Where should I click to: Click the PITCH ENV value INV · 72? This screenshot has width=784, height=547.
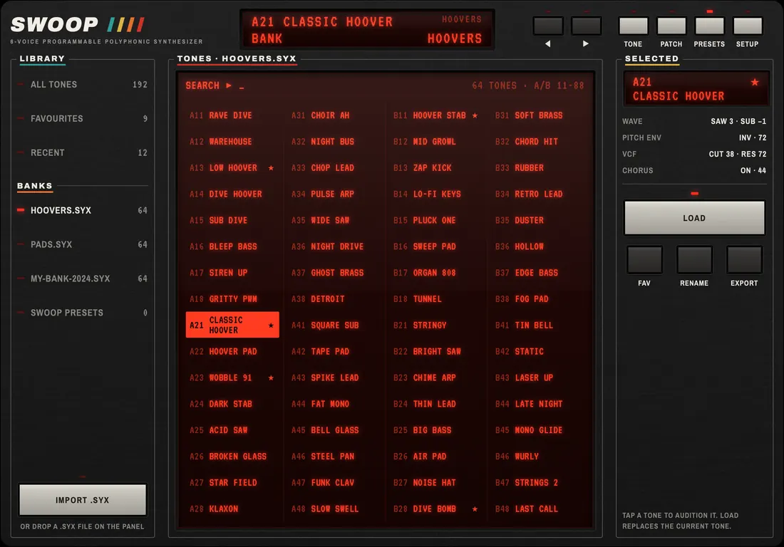[753, 137]
